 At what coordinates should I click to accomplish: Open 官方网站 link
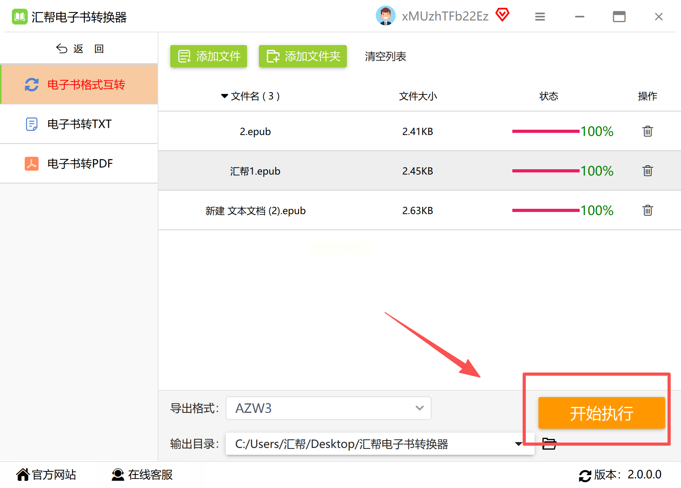click(x=54, y=475)
